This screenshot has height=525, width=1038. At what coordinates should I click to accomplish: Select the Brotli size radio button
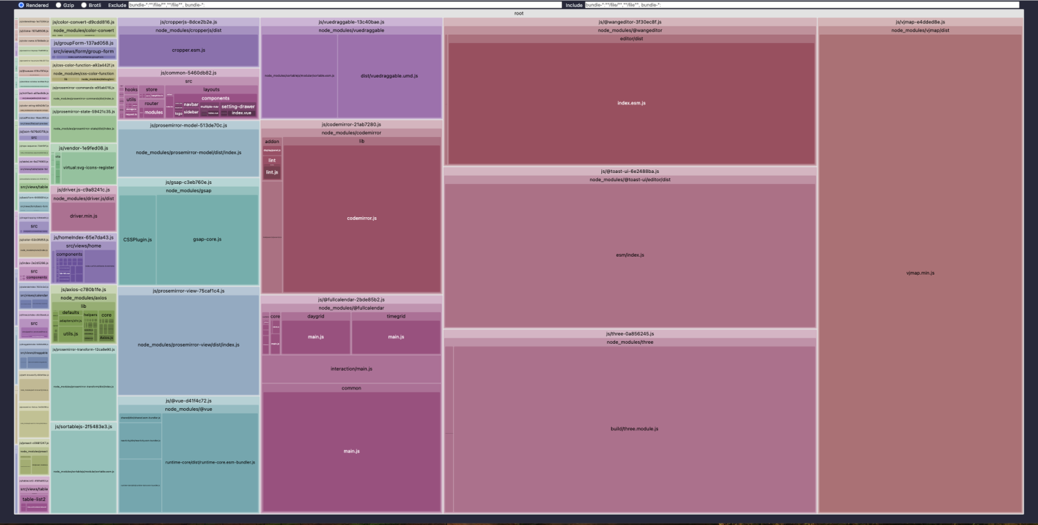[84, 5]
